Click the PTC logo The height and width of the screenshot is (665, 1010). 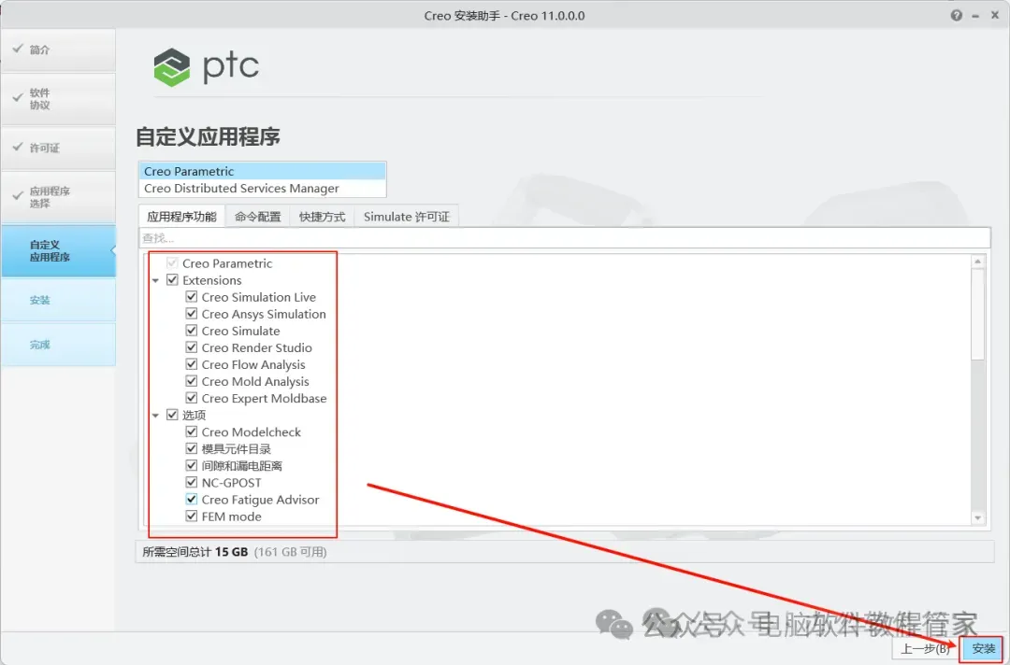point(206,67)
